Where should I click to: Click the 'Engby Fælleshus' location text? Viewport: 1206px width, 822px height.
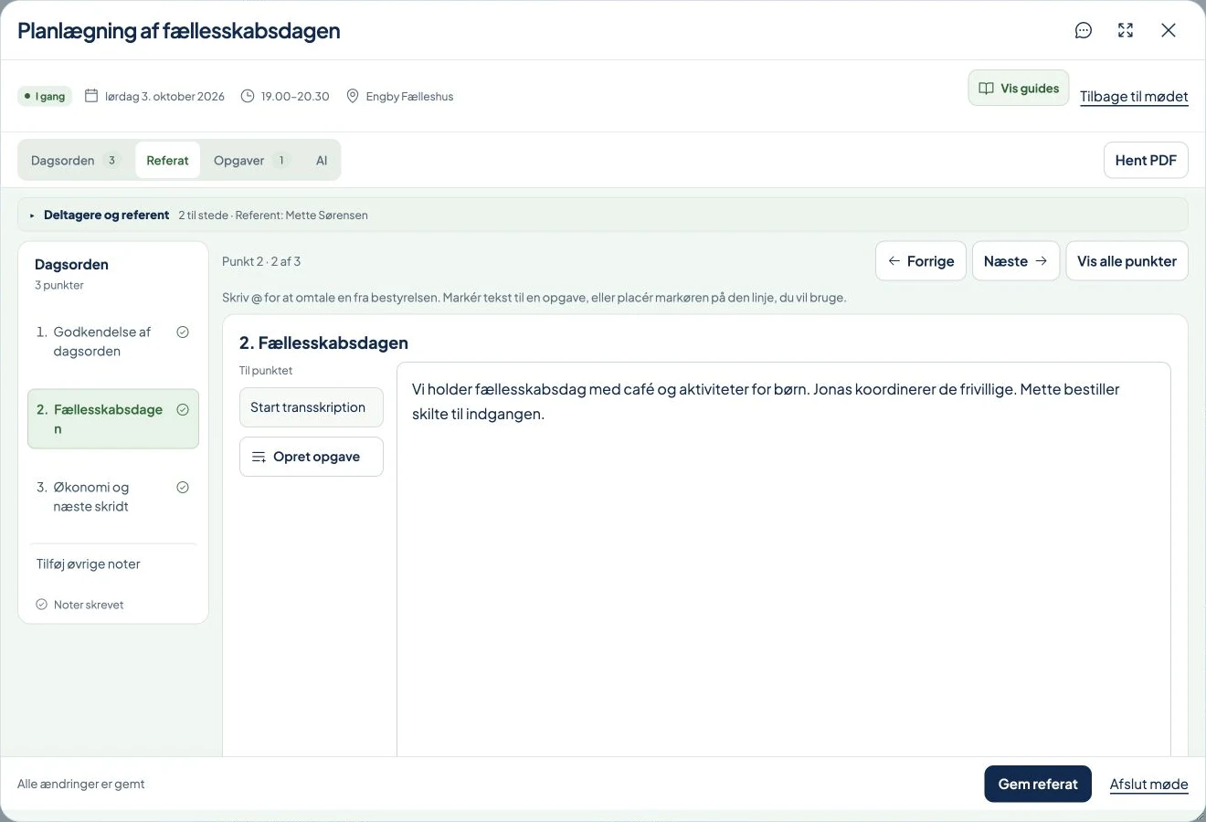(x=409, y=97)
